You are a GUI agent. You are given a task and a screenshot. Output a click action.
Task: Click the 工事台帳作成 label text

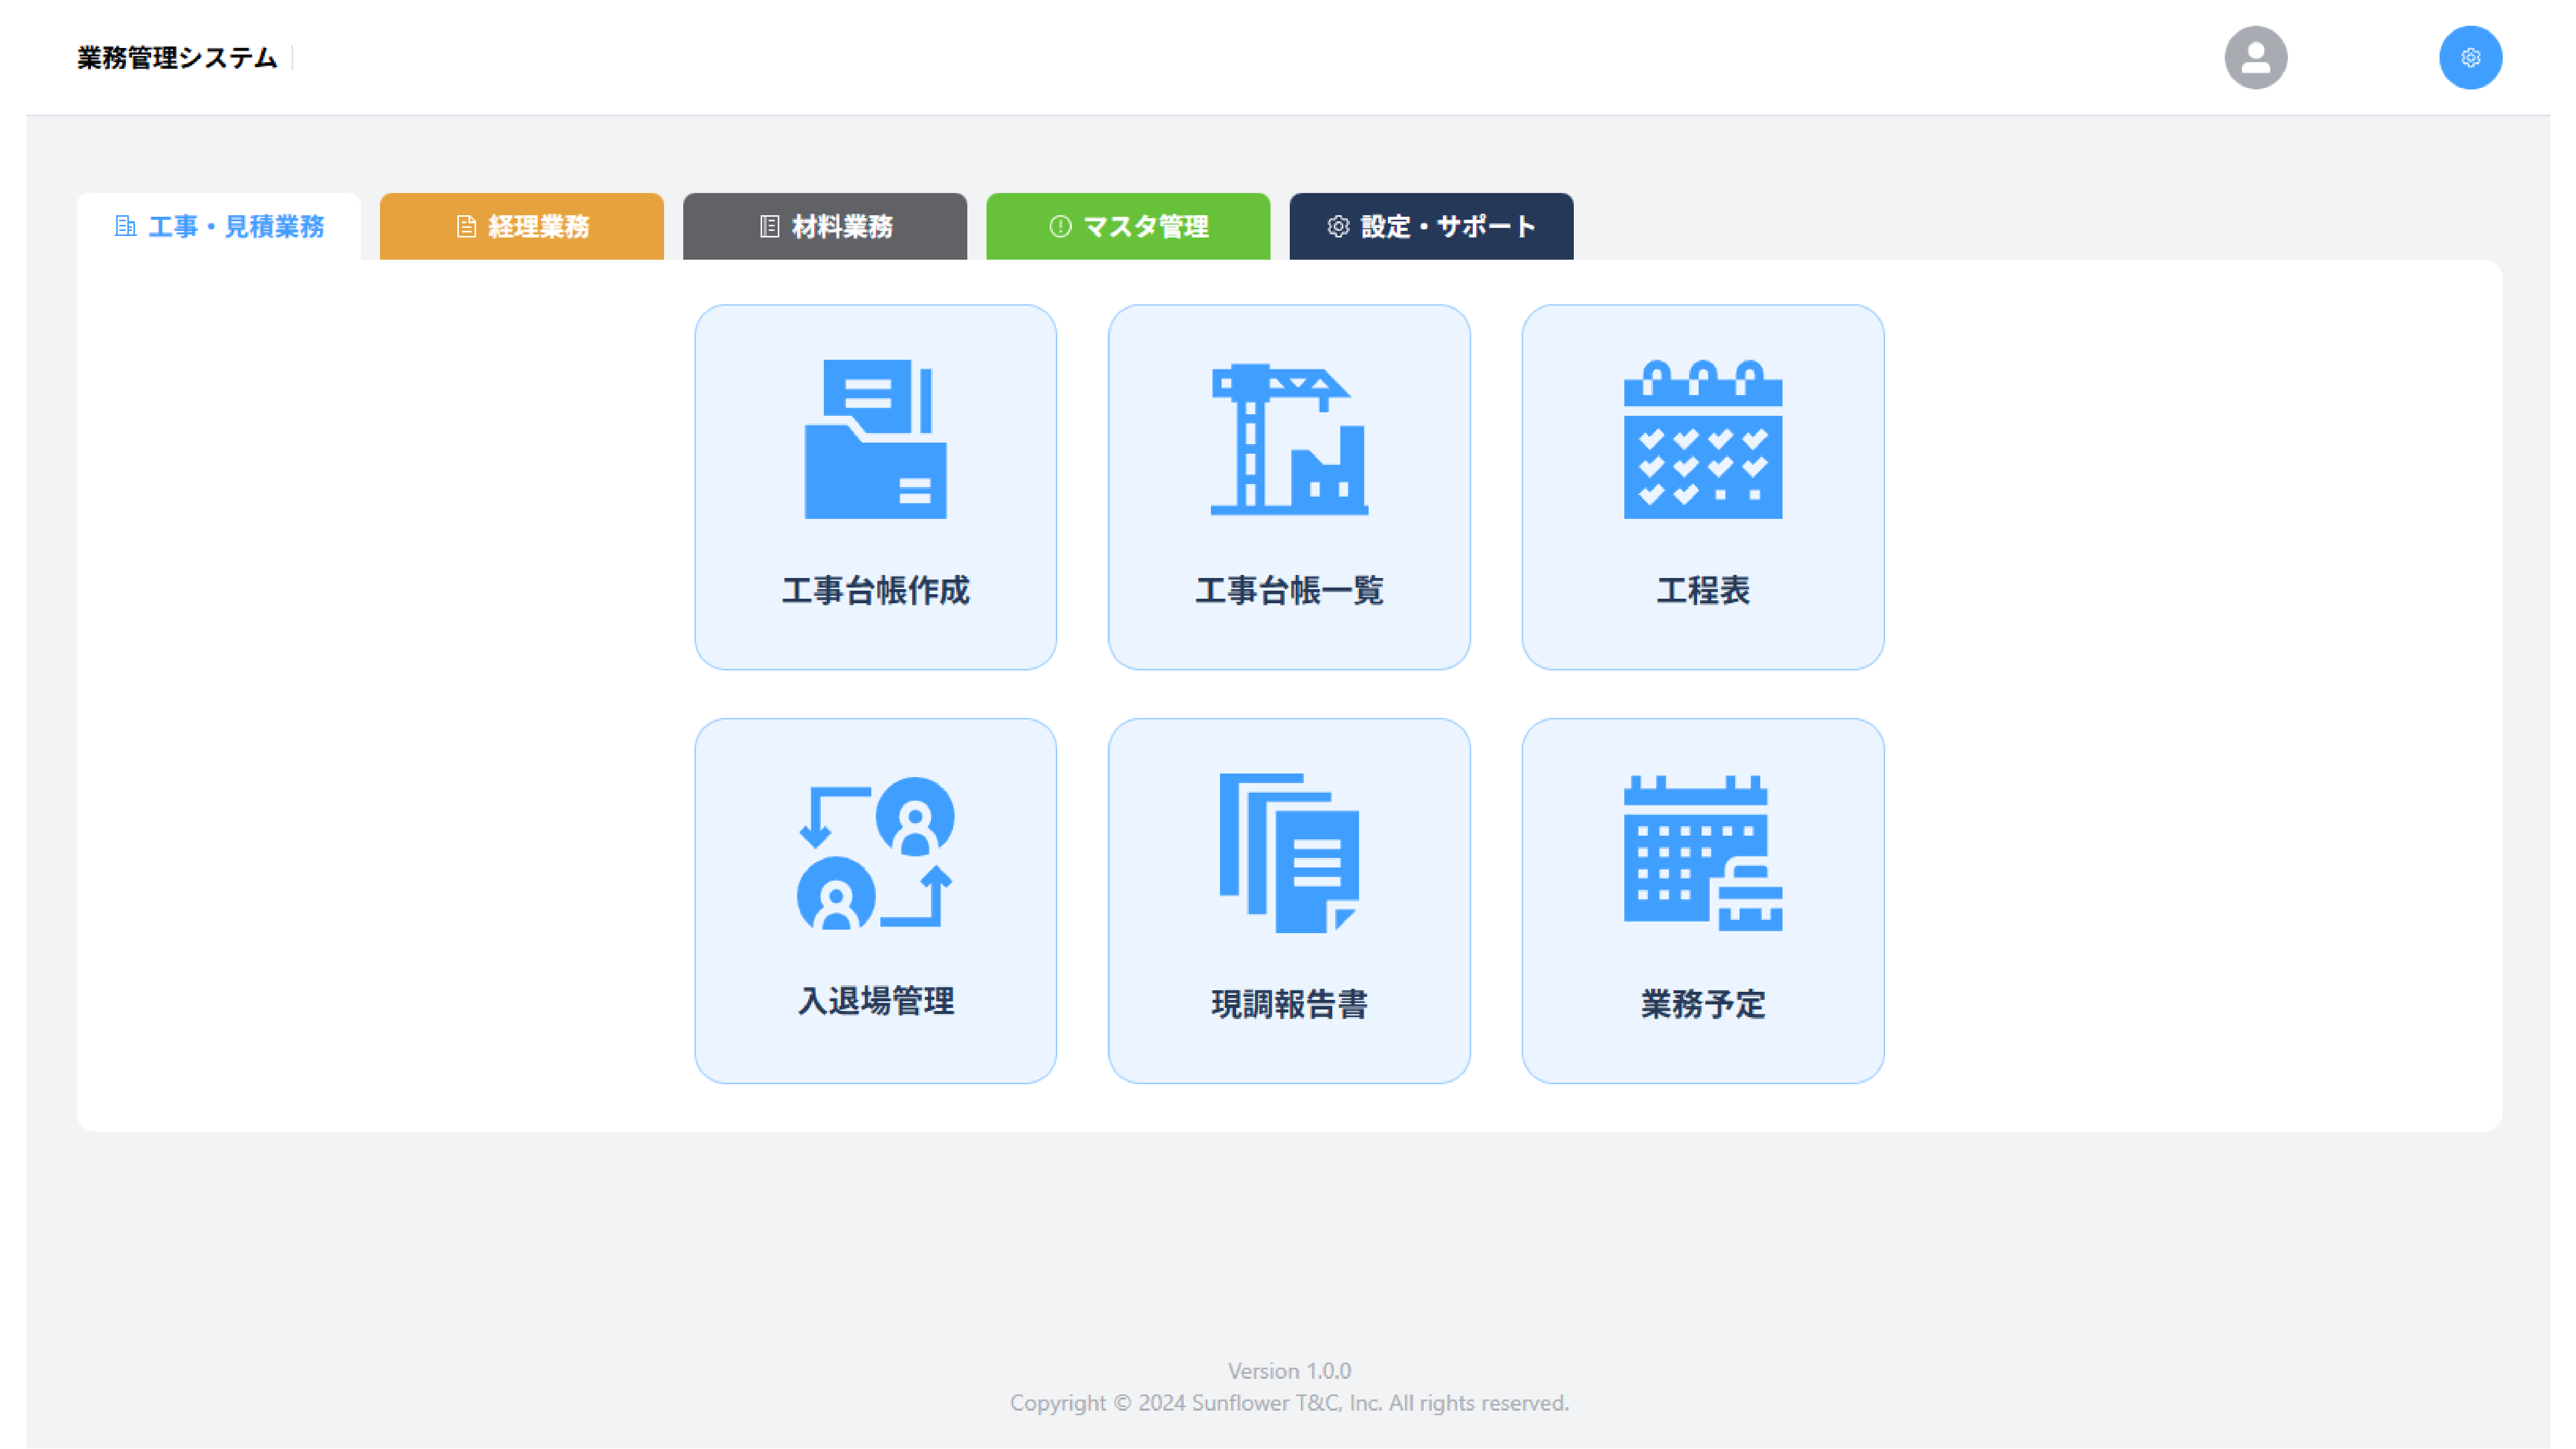(875, 590)
